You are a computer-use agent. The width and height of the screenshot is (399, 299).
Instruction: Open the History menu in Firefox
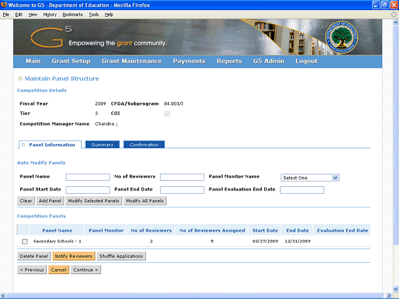50,14
